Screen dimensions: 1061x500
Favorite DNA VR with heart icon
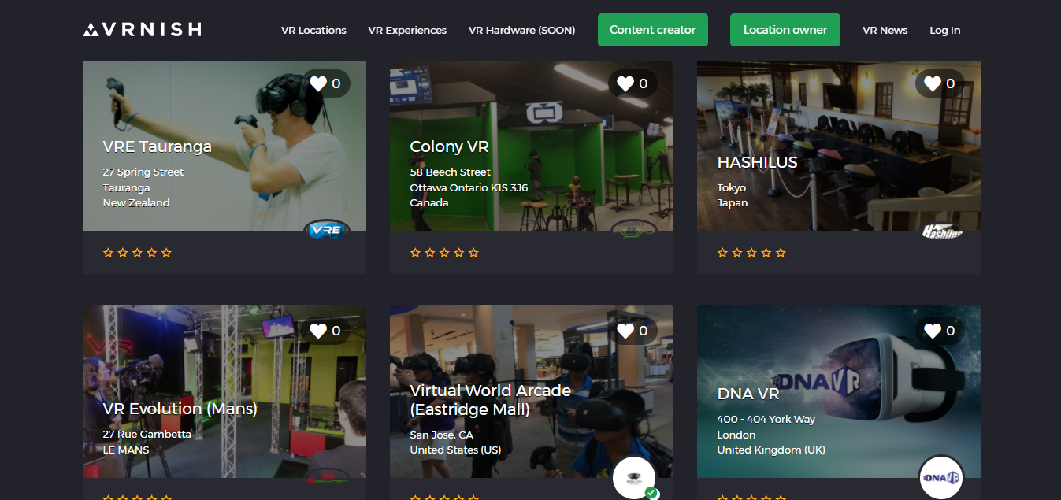[x=933, y=331]
